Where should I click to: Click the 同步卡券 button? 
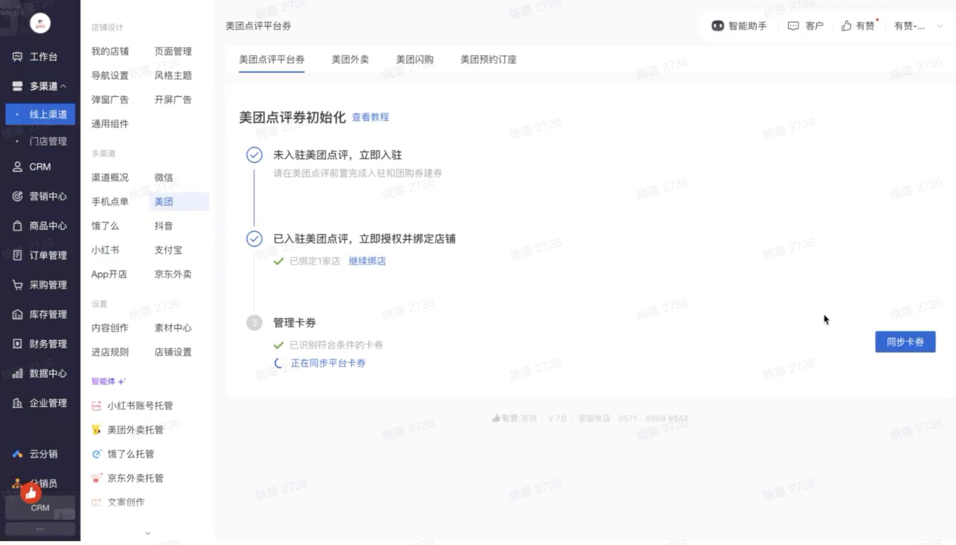[x=905, y=342]
